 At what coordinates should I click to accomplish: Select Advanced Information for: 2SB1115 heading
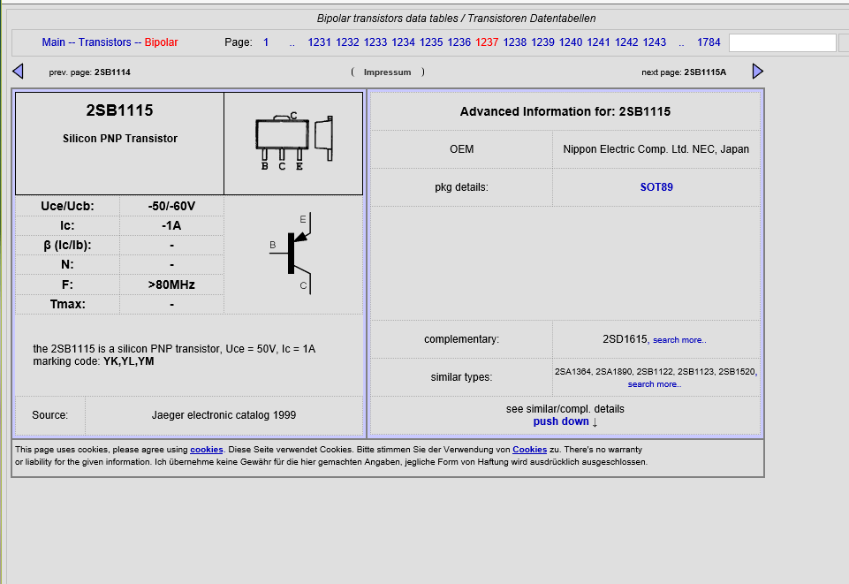(x=565, y=111)
